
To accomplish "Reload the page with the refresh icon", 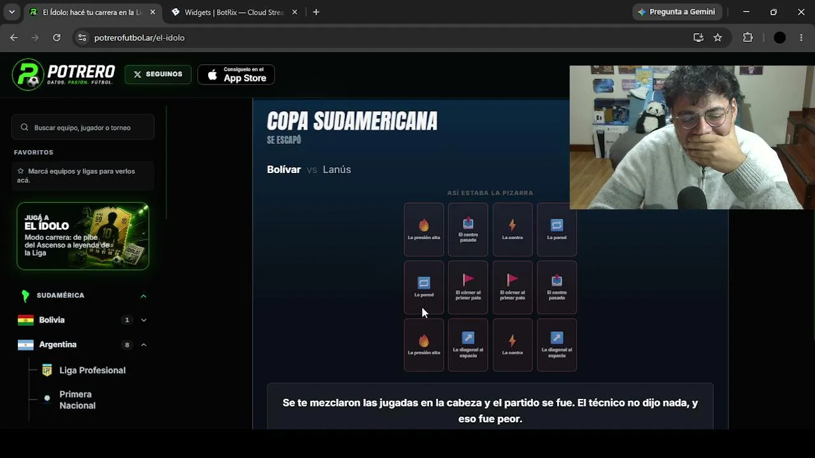I will 57,38.
